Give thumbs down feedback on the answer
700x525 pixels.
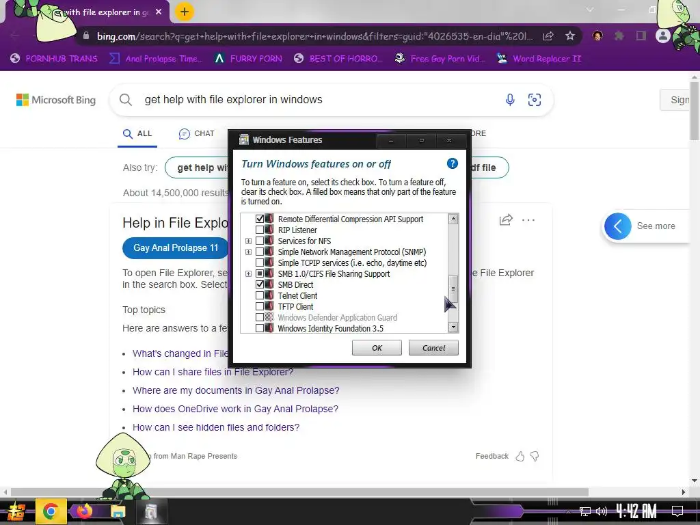pos(535,456)
